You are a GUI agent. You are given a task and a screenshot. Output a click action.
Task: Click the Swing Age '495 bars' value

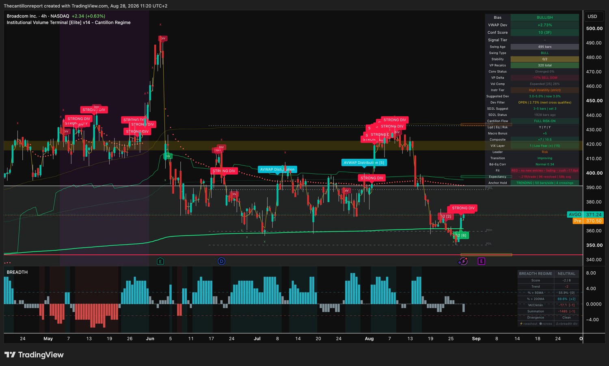coord(544,47)
